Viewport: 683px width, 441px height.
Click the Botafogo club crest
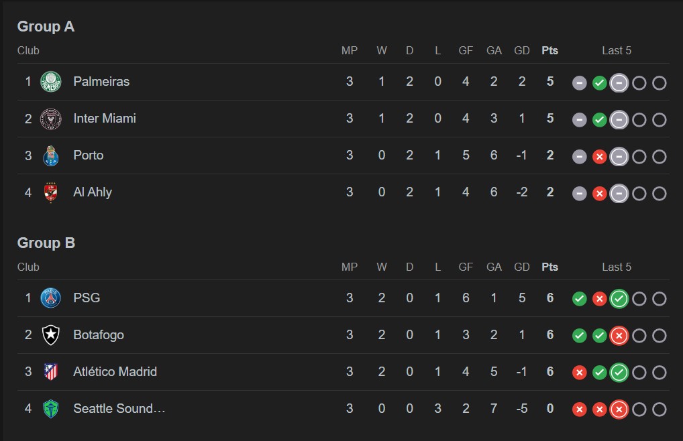50,335
